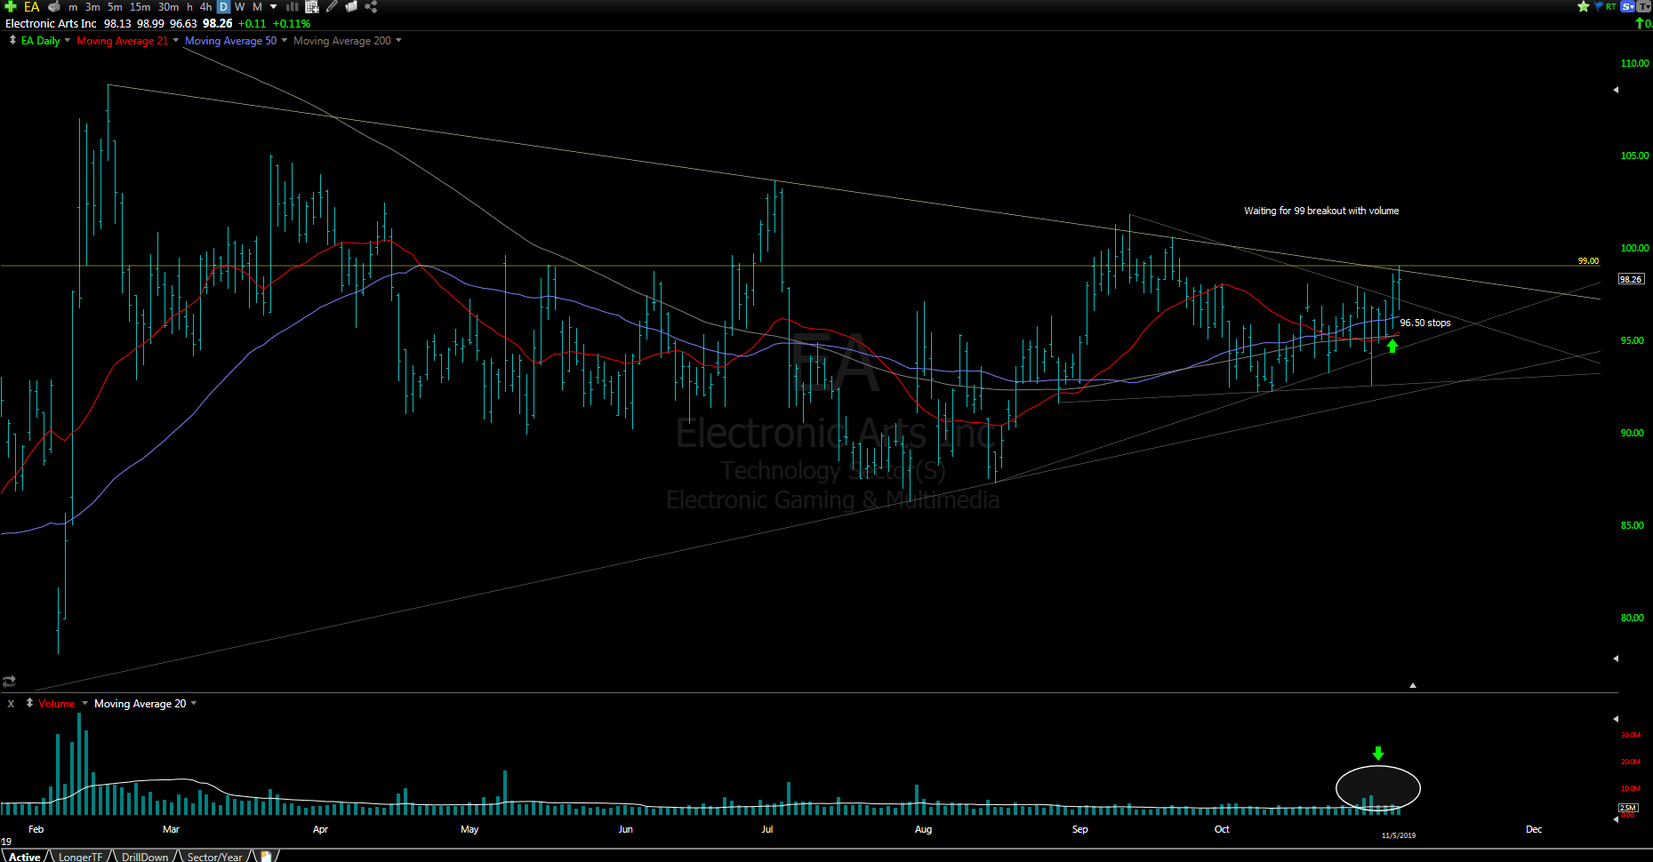
Task: Click the yellow EA ticker symbol
Action: [x=31, y=6]
